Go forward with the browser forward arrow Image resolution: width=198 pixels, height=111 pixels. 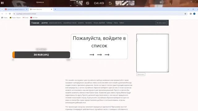point(6,14)
